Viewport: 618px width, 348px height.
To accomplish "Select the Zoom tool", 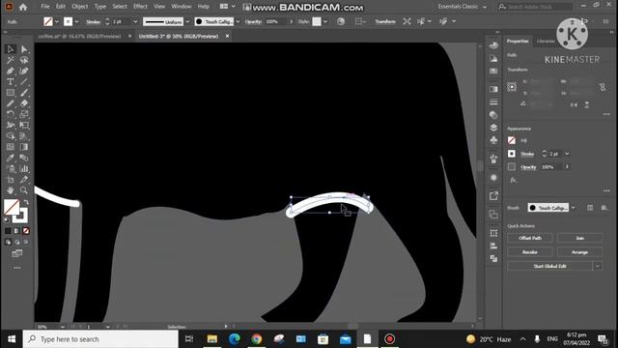I will pyautogui.click(x=24, y=190).
